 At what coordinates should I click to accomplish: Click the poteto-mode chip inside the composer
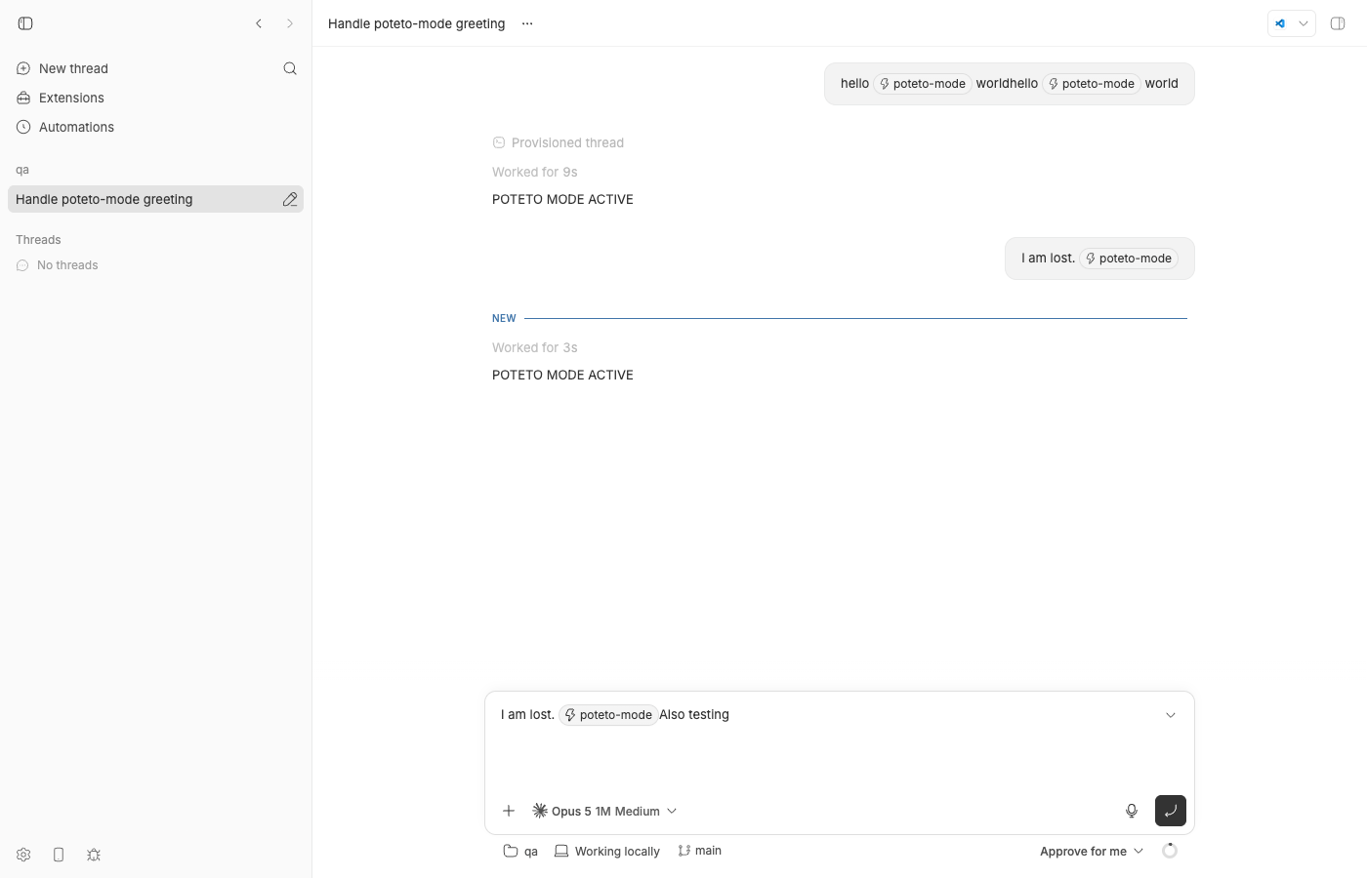tap(607, 715)
